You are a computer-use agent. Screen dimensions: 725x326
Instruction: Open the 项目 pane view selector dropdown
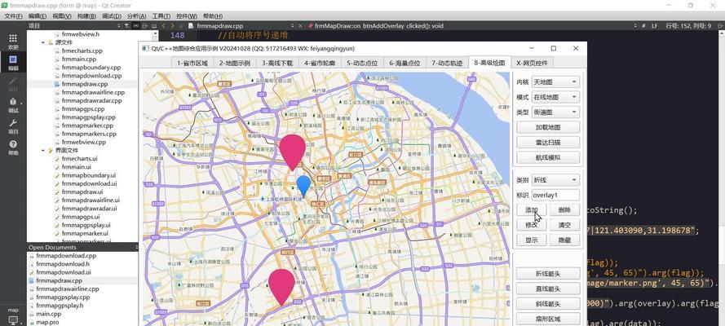point(73,26)
